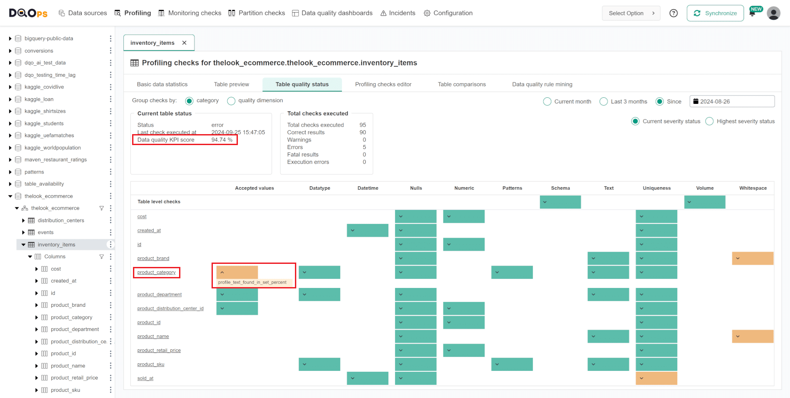Open the Partition checks section
This screenshot has height=398, width=790.
tap(257, 13)
